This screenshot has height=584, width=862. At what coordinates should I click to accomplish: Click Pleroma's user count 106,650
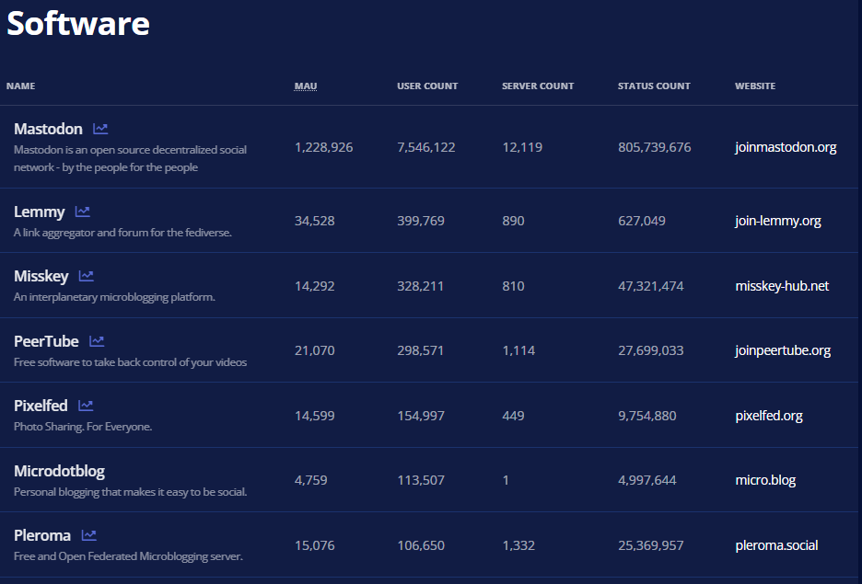pyautogui.click(x=421, y=545)
